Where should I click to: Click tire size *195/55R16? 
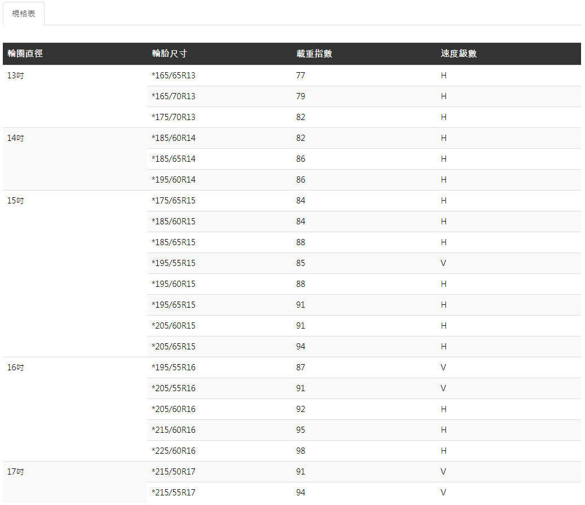174,367
